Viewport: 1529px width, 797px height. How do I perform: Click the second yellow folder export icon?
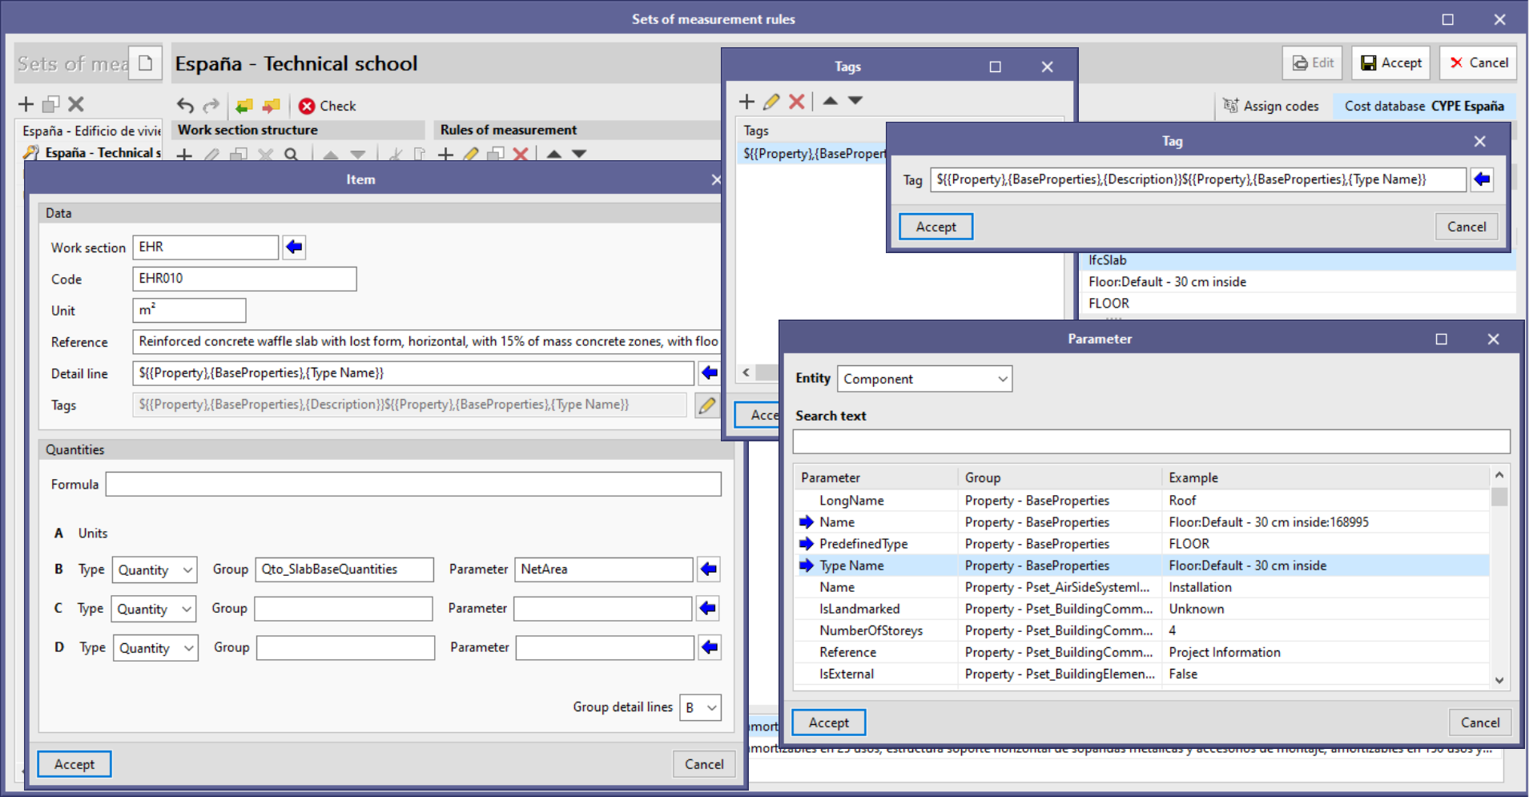pyautogui.click(x=272, y=105)
